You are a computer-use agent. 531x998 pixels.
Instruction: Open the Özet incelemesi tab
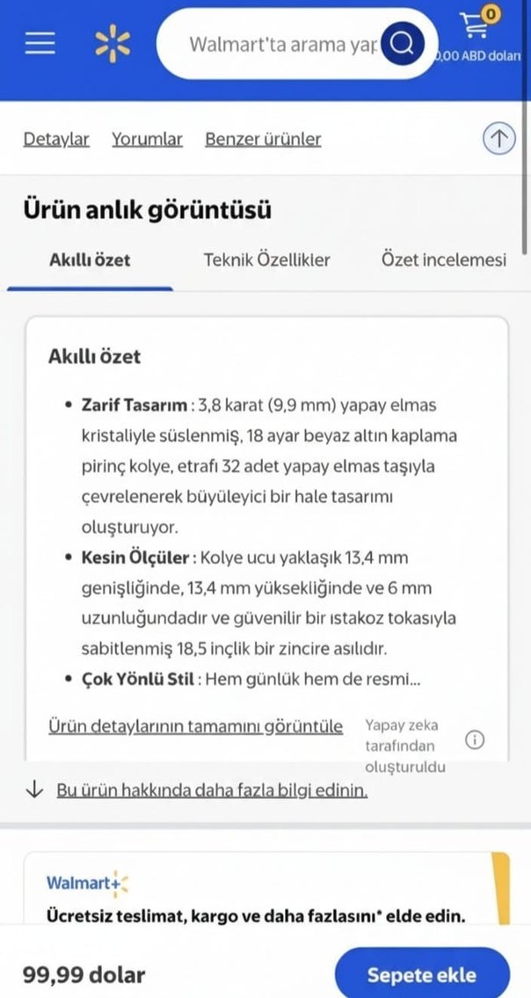(x=443, y=259)
